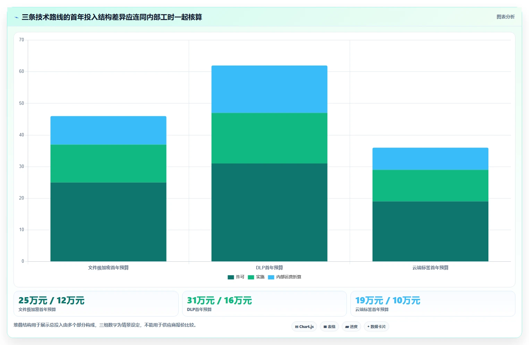Click the y-axis tick label 30
Viewport: 529px width, 345px height.
tap(22, 167)
